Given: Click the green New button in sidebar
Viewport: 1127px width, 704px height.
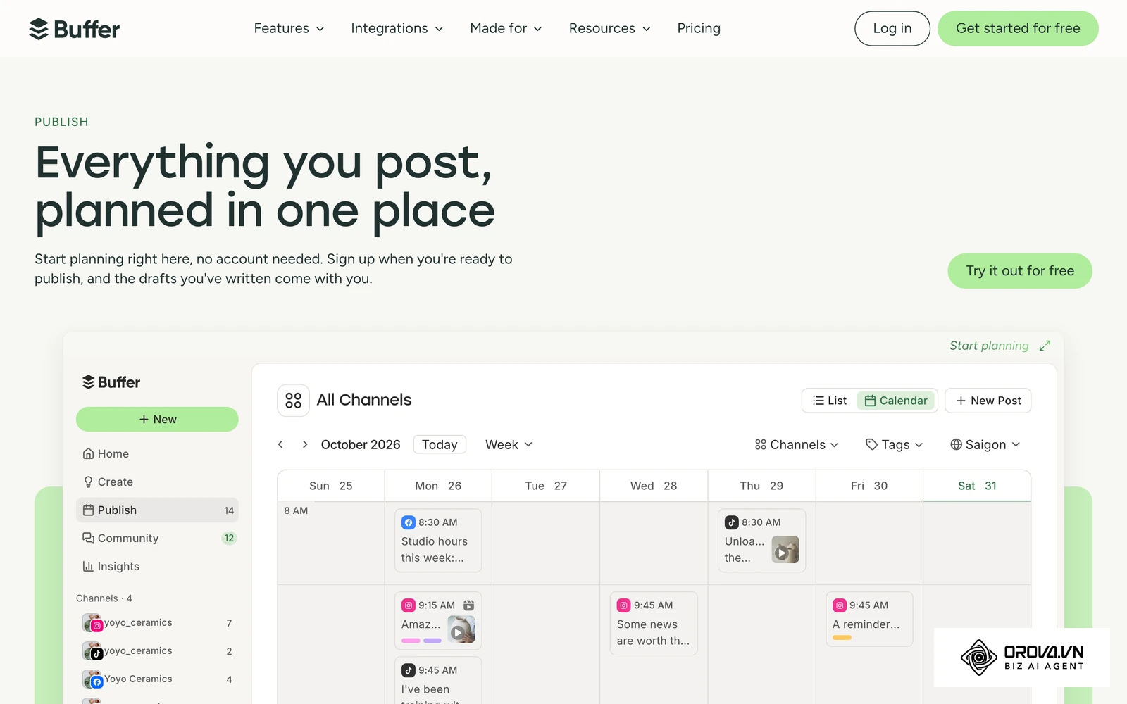Looking at the screenshot, I should pos(157,419).
